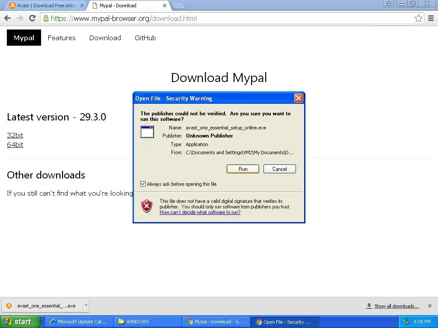Image resolution: width=438 pixels, height=328 pixels.
Task: Click Run in the security warning
Action: click(243, 169)
